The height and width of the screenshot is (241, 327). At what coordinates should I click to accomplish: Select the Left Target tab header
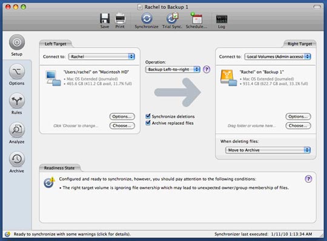coord(56,44)
